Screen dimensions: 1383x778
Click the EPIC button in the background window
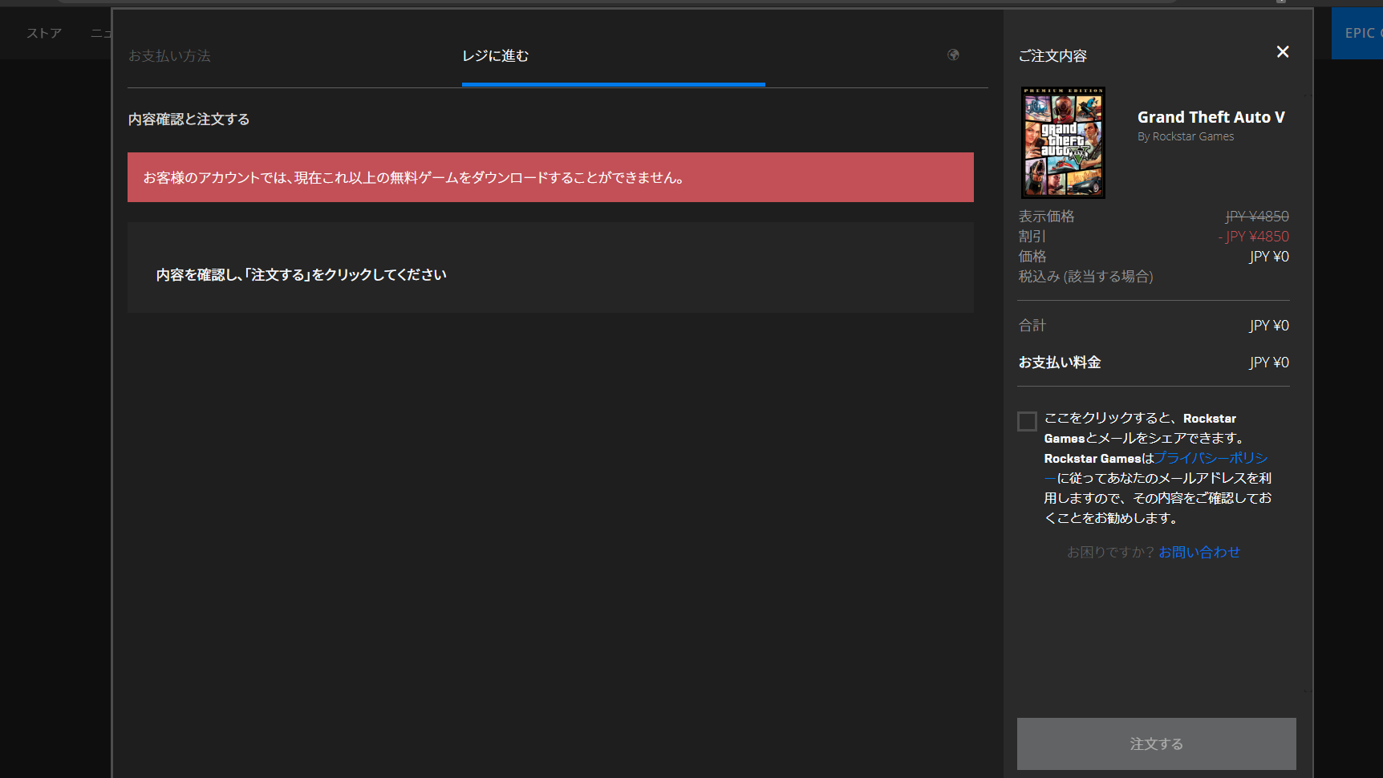click(1357, 33)
